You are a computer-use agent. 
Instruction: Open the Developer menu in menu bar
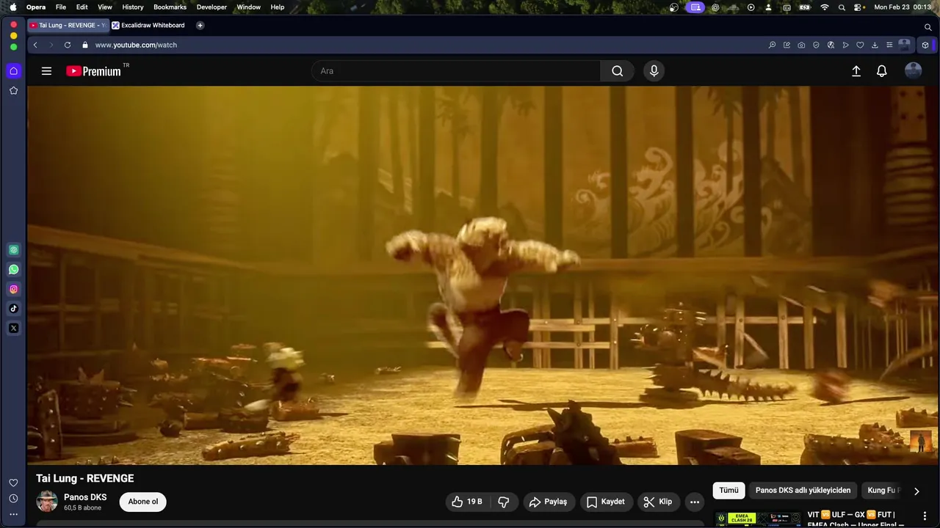tap(211, 7)
